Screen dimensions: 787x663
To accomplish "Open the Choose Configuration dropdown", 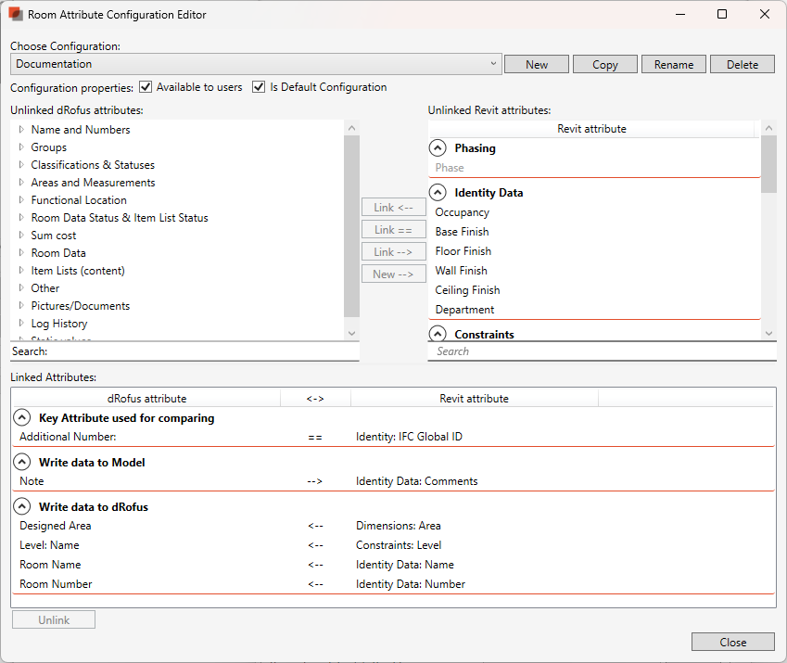I will tap(256, 64).
